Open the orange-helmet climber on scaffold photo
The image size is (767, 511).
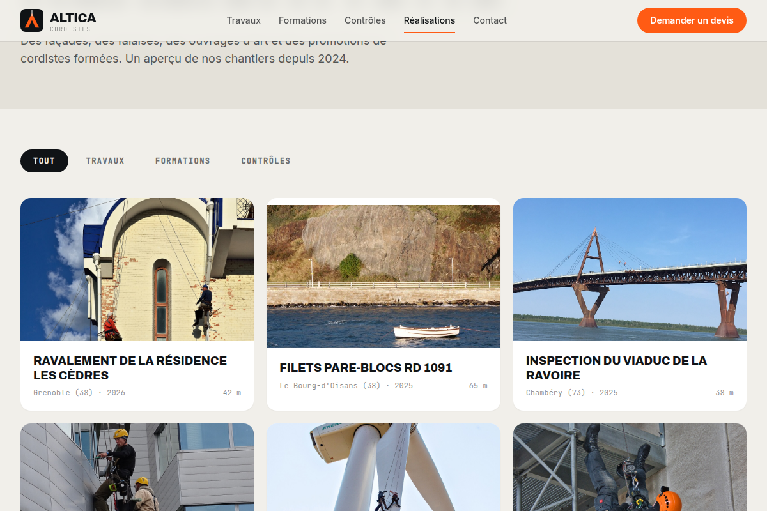click(x=630, y=468)
